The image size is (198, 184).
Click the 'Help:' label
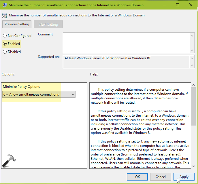(x=94, y=74)
